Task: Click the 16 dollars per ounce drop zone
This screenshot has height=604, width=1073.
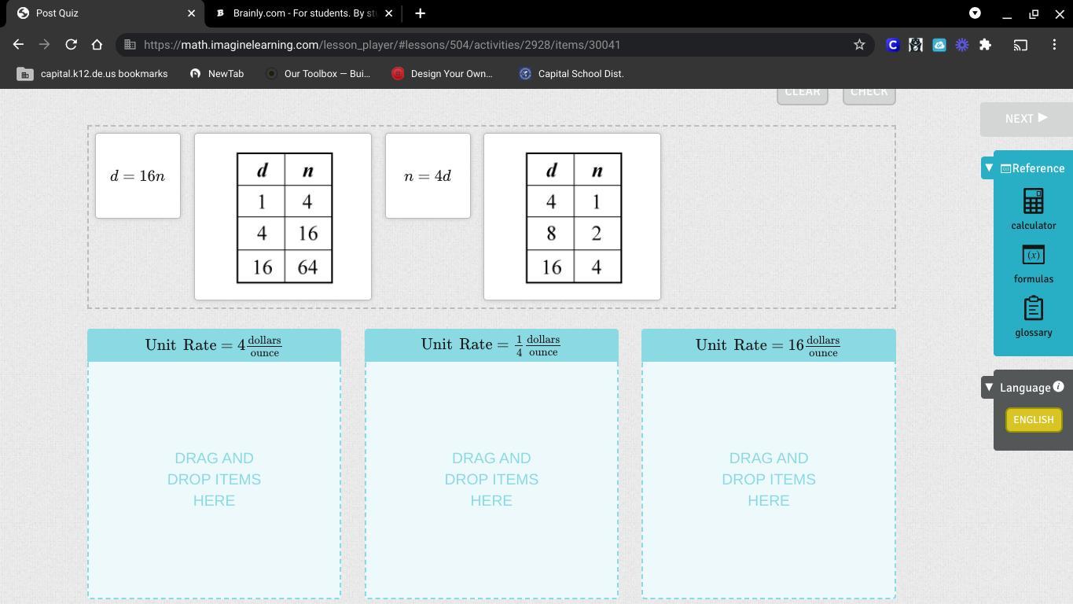Action: click(x=769, y=479)
